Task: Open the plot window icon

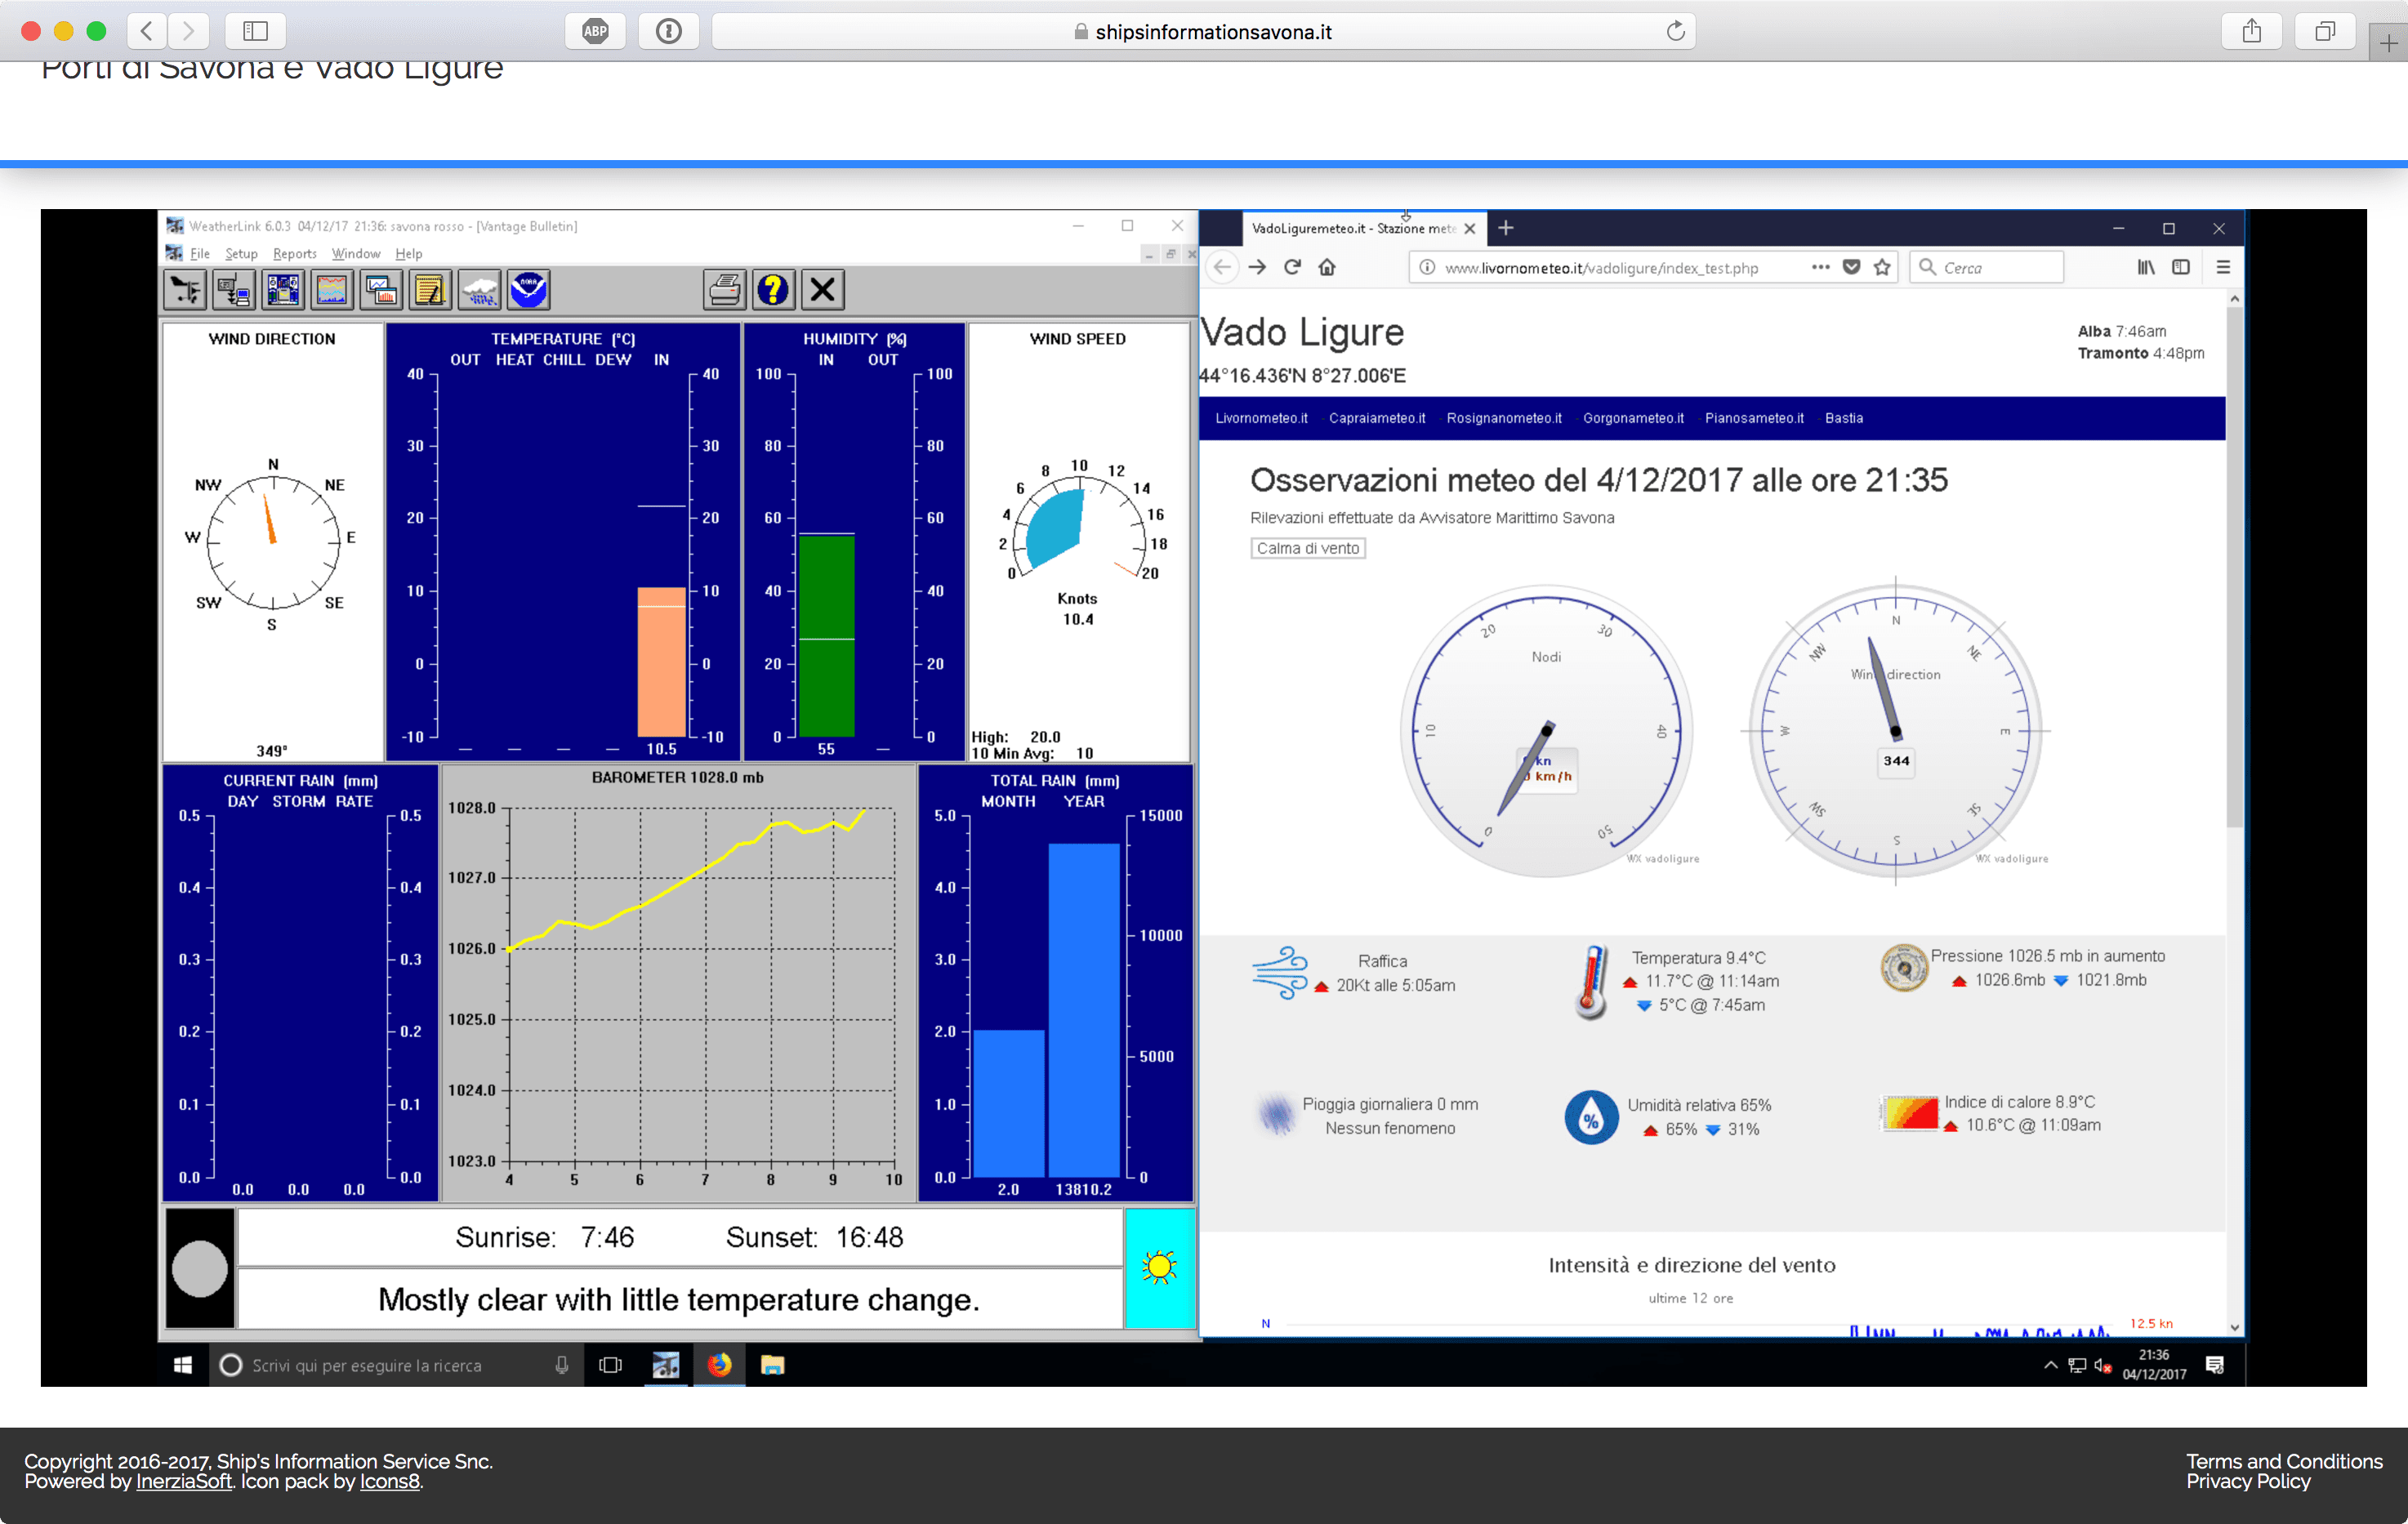Action: (x=381, y=289)
